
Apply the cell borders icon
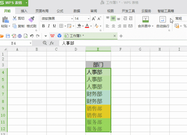pyautogui.click(x=61, y=26)
